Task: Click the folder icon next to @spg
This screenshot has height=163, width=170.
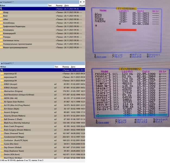Action: point(2,12)
